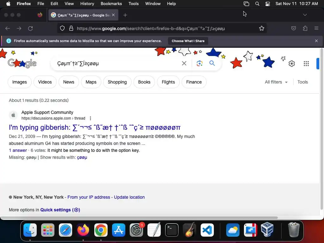Click the Google logo with stars
This screenshot has width=324, height=243.
[x=22, y=63]
